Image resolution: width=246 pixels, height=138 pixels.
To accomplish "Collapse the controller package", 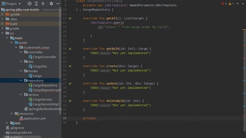I will [21, 52].
